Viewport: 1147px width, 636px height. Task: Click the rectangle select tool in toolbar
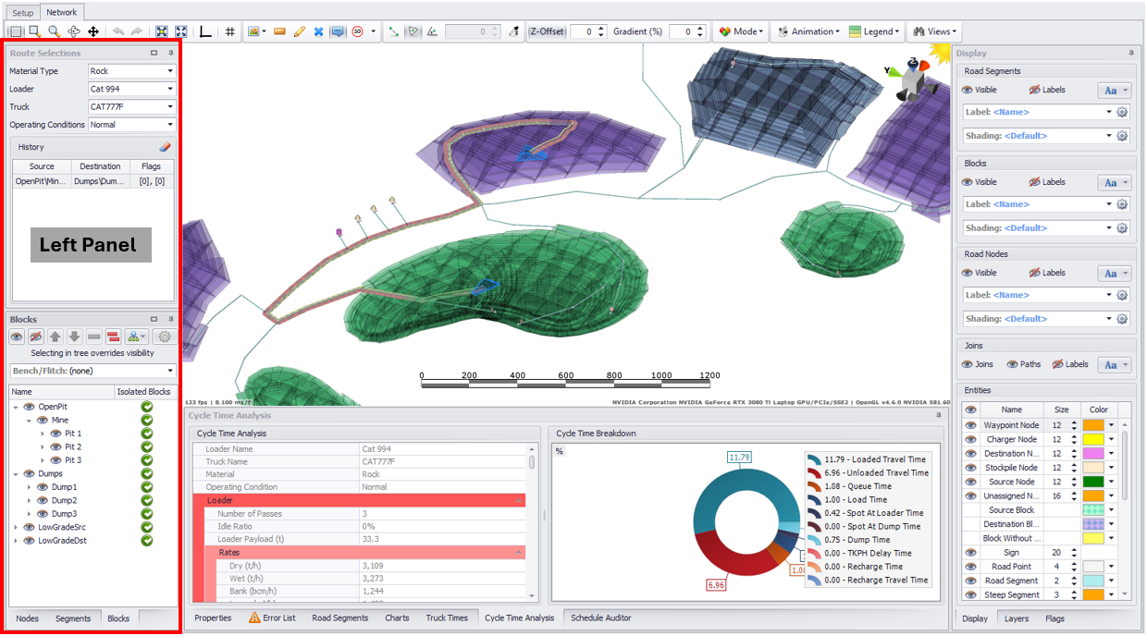click(16, 31)
